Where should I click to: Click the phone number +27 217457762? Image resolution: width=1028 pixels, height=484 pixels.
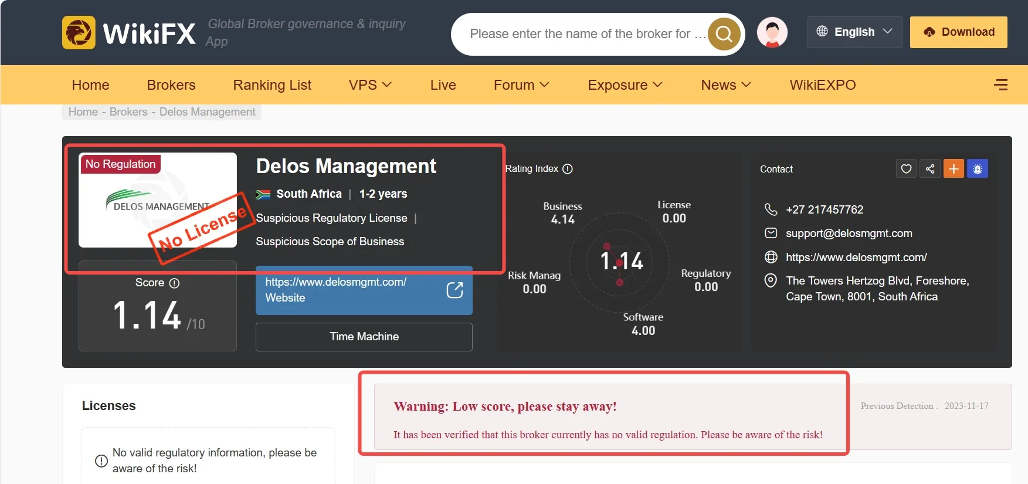(x=825, y=209)
